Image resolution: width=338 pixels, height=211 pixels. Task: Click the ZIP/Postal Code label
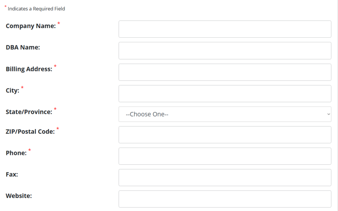click(x=30, y=131)
